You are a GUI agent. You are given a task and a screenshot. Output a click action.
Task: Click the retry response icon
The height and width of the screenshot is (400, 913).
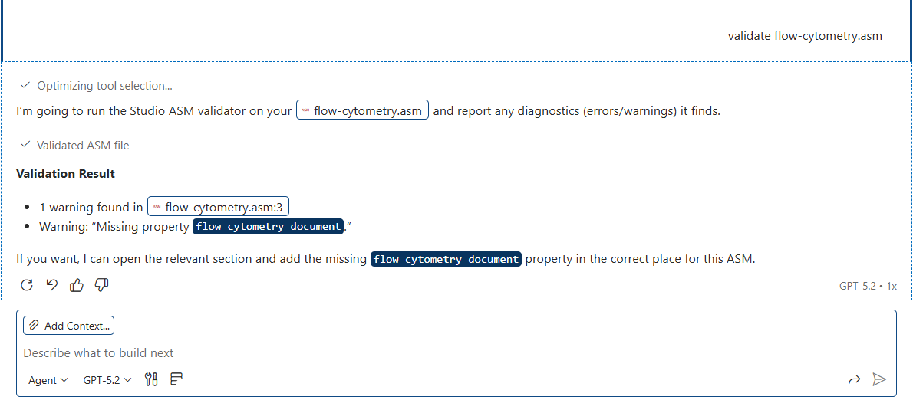[27, 285]
